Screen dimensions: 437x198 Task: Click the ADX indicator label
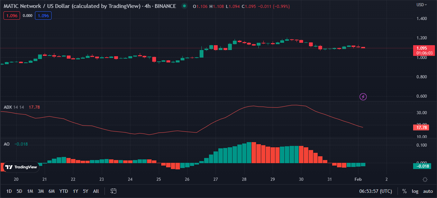pyautogui.click(x=8, y=107)
